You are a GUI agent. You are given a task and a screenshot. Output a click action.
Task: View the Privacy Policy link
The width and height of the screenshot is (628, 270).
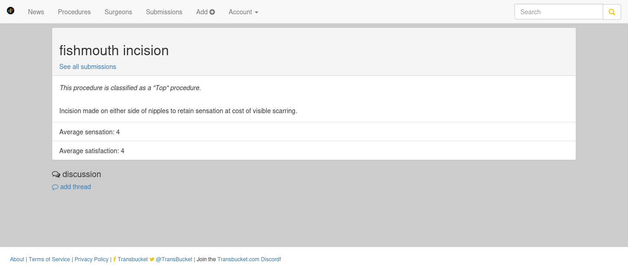coord(91,259)
